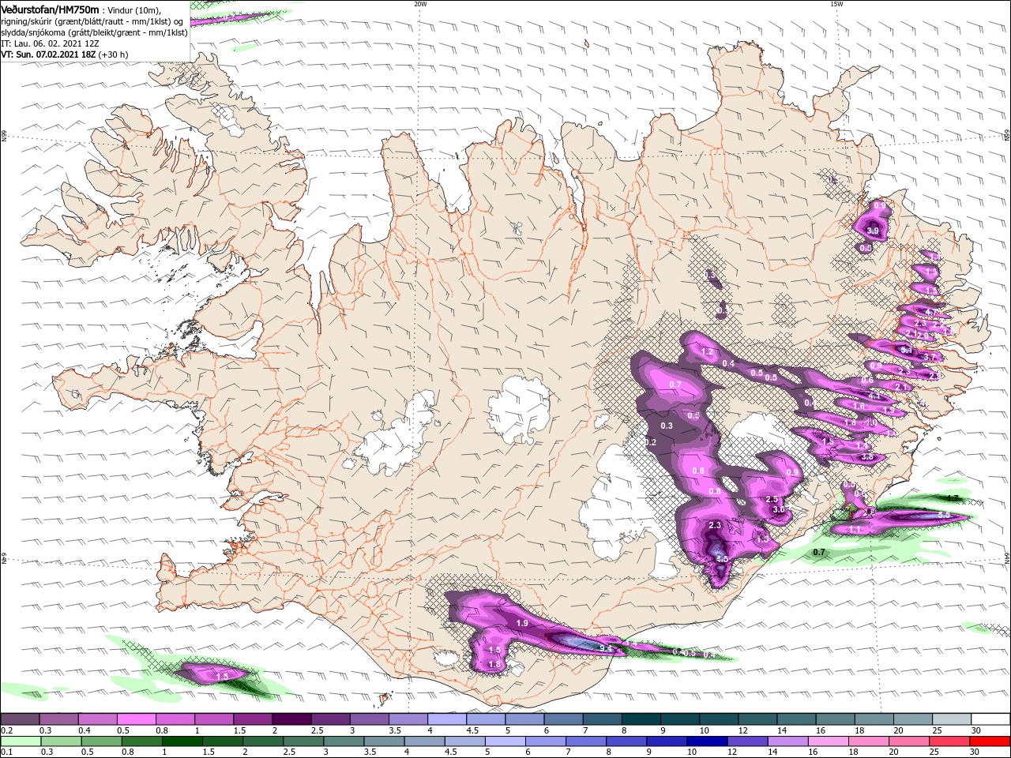Click the 25–30 red-pink swatch in the bottom legend row
The height and width of the screenshot is (758, 1011).
click(x=949, y=741)
